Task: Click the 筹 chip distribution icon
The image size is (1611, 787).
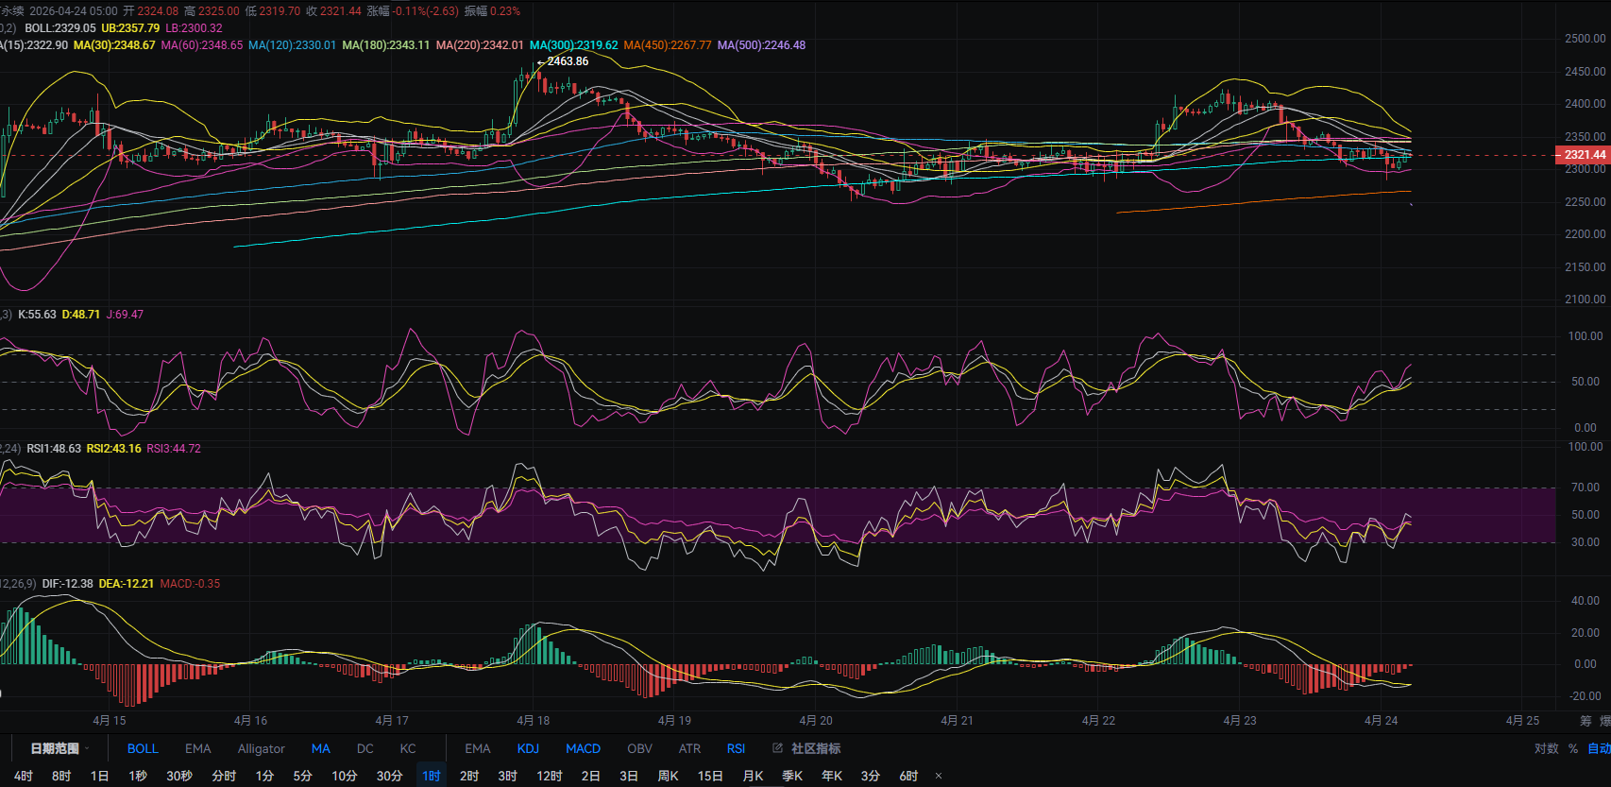Action: click(x=1586, y=720)
